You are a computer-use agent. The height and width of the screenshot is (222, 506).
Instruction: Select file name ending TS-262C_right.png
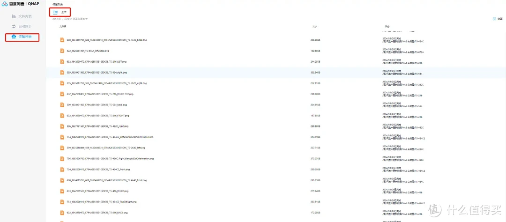click(x=106, y=83)
